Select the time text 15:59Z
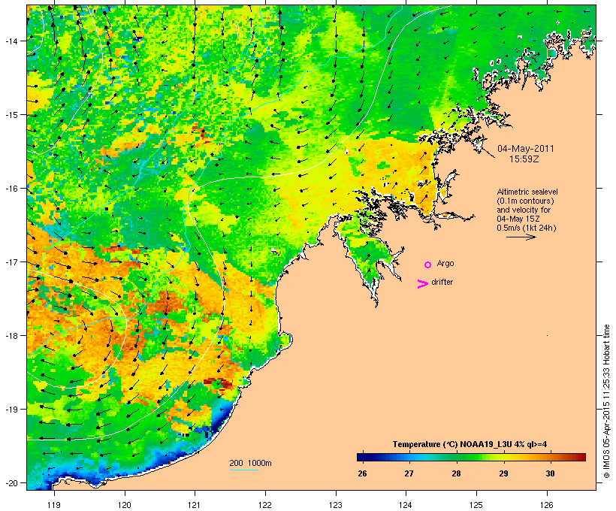This screenshot has width=616, height=511. 524,159
